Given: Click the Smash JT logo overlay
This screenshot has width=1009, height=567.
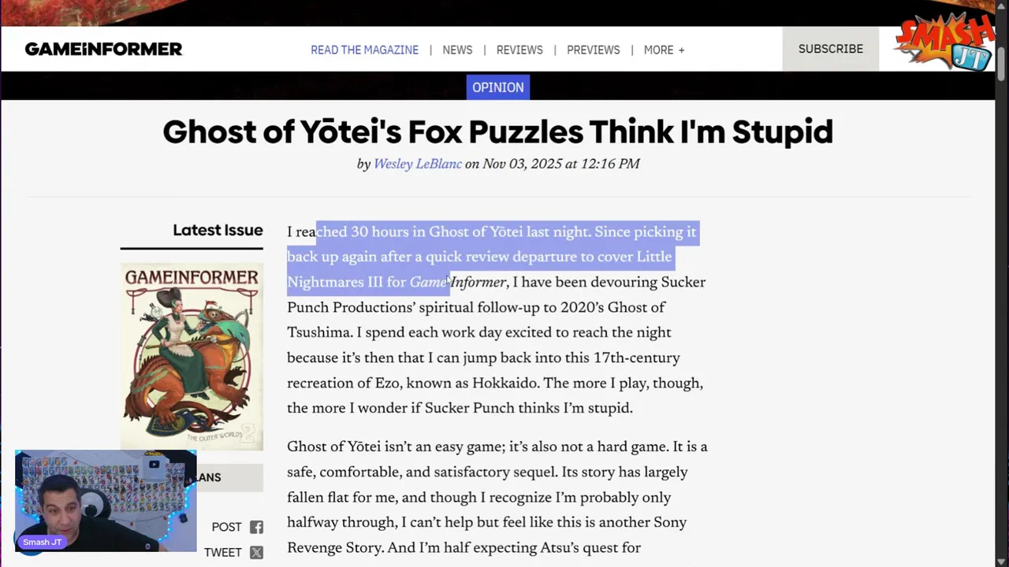Looking at the screenshot, I should click(944, 43).
